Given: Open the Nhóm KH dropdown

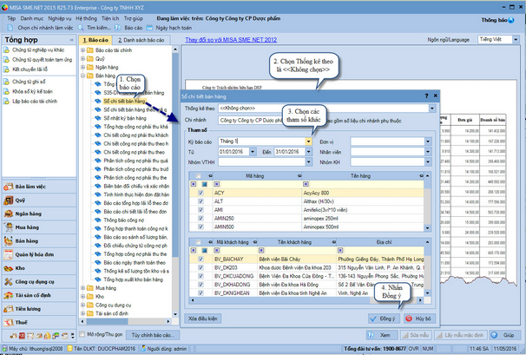Looking at the screenshot, I should pos(428,162).
